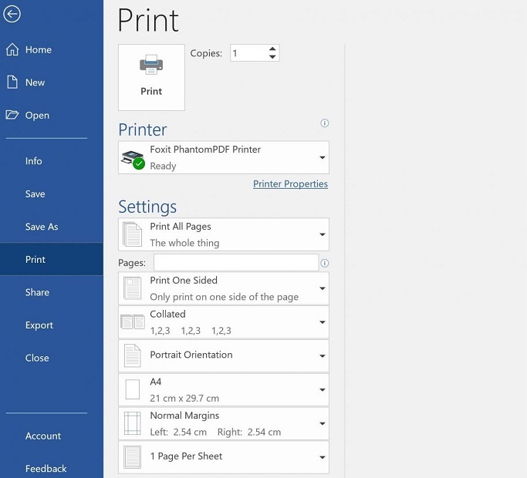
Task: Open Account in the sidebar
Action: [x=52, y=436]
